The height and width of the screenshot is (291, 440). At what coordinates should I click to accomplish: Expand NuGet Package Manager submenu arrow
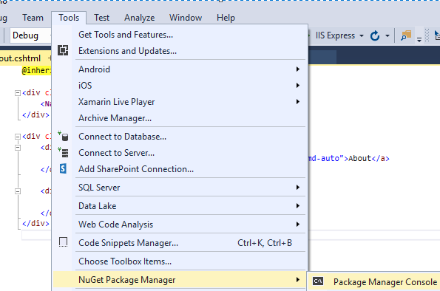coord(298,280)
